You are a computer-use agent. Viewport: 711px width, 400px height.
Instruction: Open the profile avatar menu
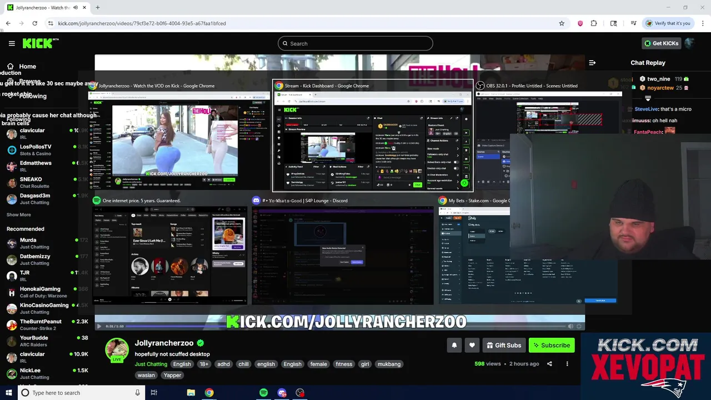689,43
